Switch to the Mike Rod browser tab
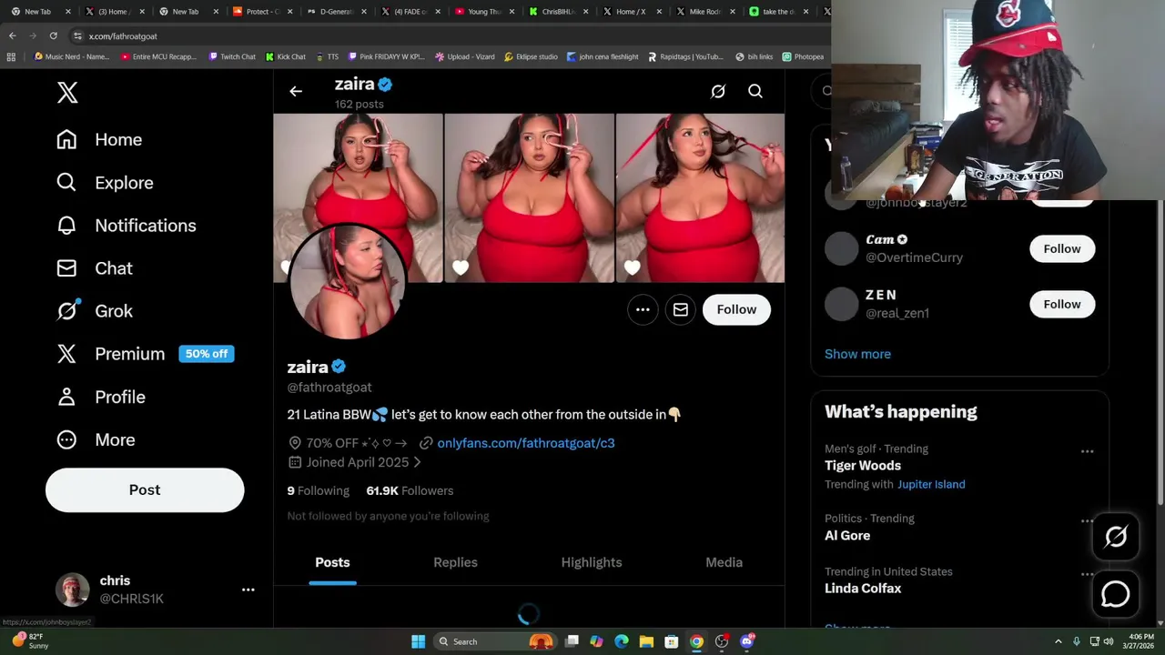Image resolution: width=1165 pixels, height=655 pixels. [704, 12]
